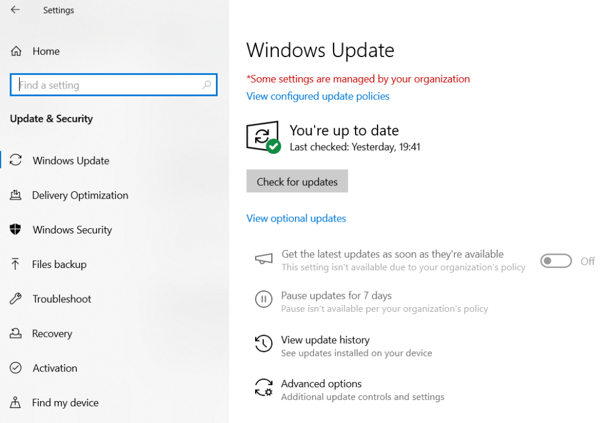
Task: Go to Windows Security section
Action: click(x=72, y=230)
